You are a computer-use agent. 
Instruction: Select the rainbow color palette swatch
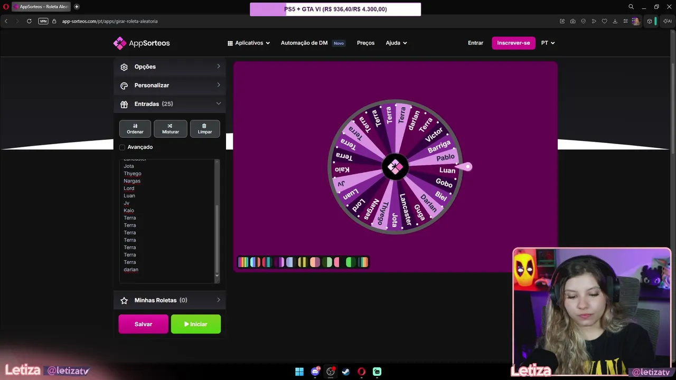[243, 262]
